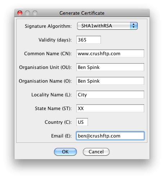The height and width of the screenshot is (179, 164).
Task: Click the disabled zoom window button
Action: click(35, 13)
